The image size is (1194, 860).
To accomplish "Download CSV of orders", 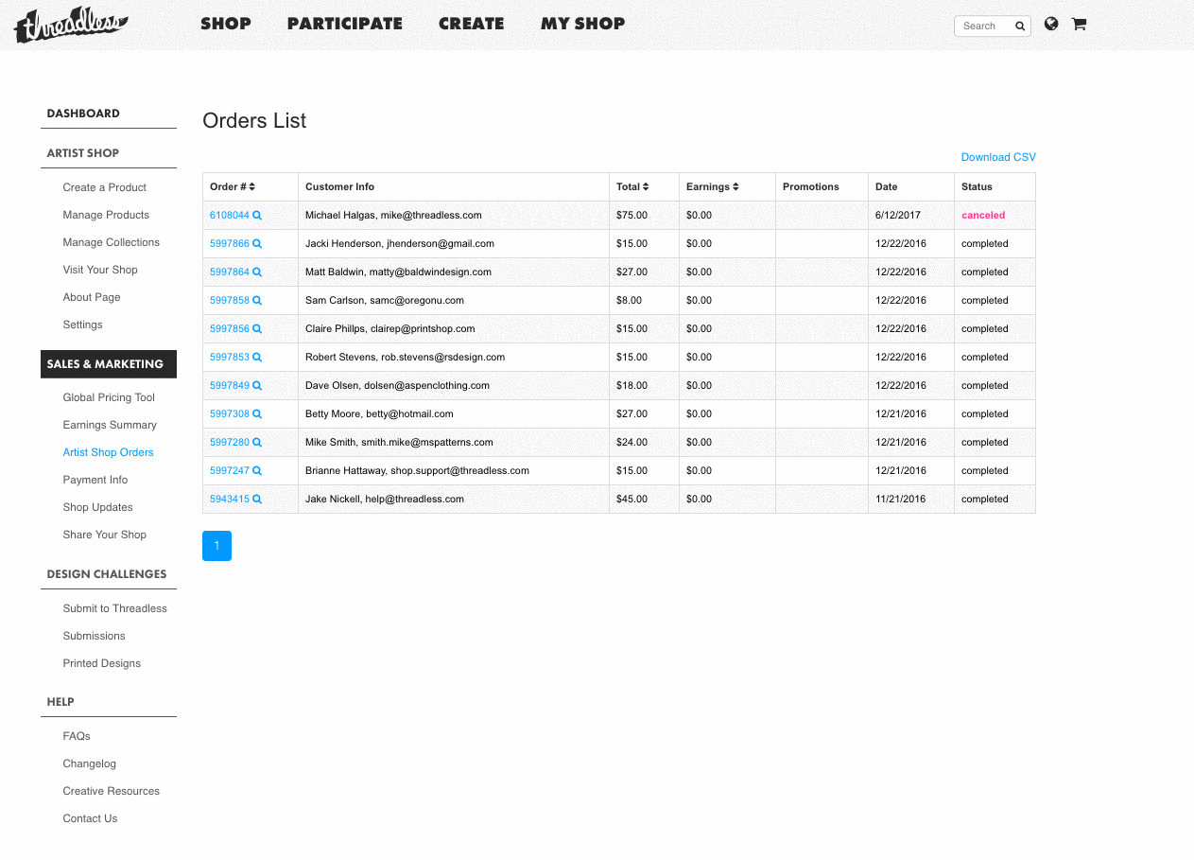I will pyautogui.click(x=998, y=157).
